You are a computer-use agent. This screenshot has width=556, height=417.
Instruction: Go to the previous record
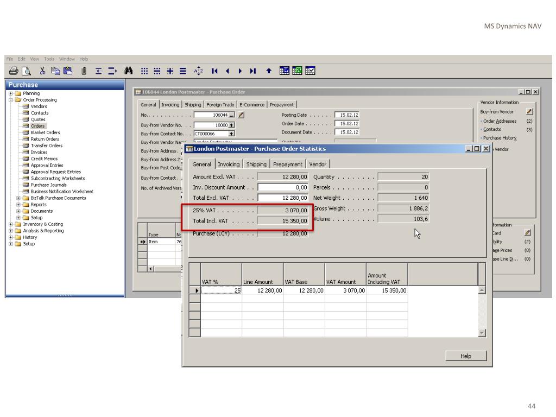pos(228,71)
